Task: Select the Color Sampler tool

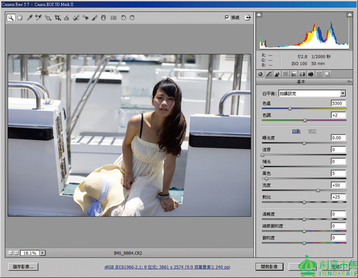Action: tap(38, 17)
